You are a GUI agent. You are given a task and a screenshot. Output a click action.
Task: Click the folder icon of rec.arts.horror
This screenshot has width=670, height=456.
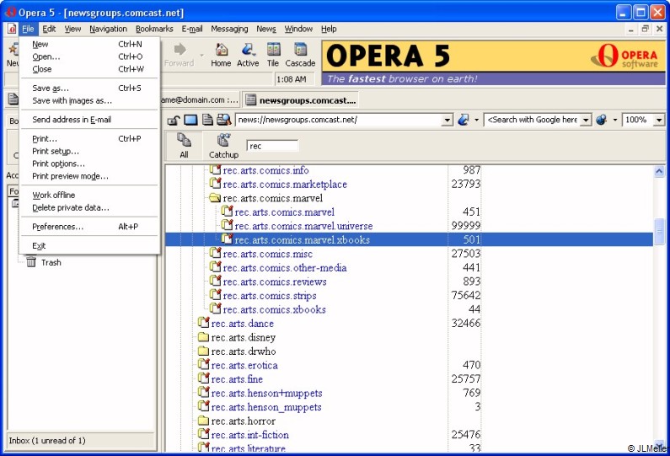point(203,421)
